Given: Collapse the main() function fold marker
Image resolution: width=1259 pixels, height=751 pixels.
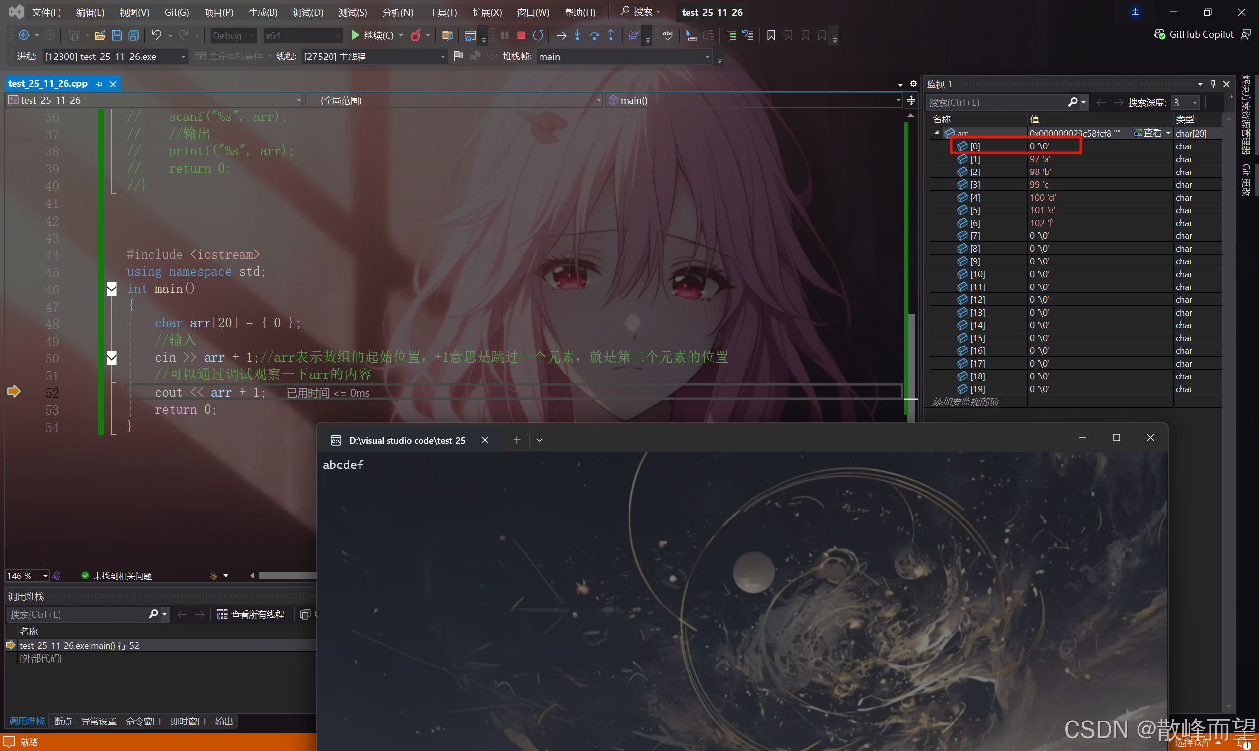Looking at the screenshot, I should (112, 289).
